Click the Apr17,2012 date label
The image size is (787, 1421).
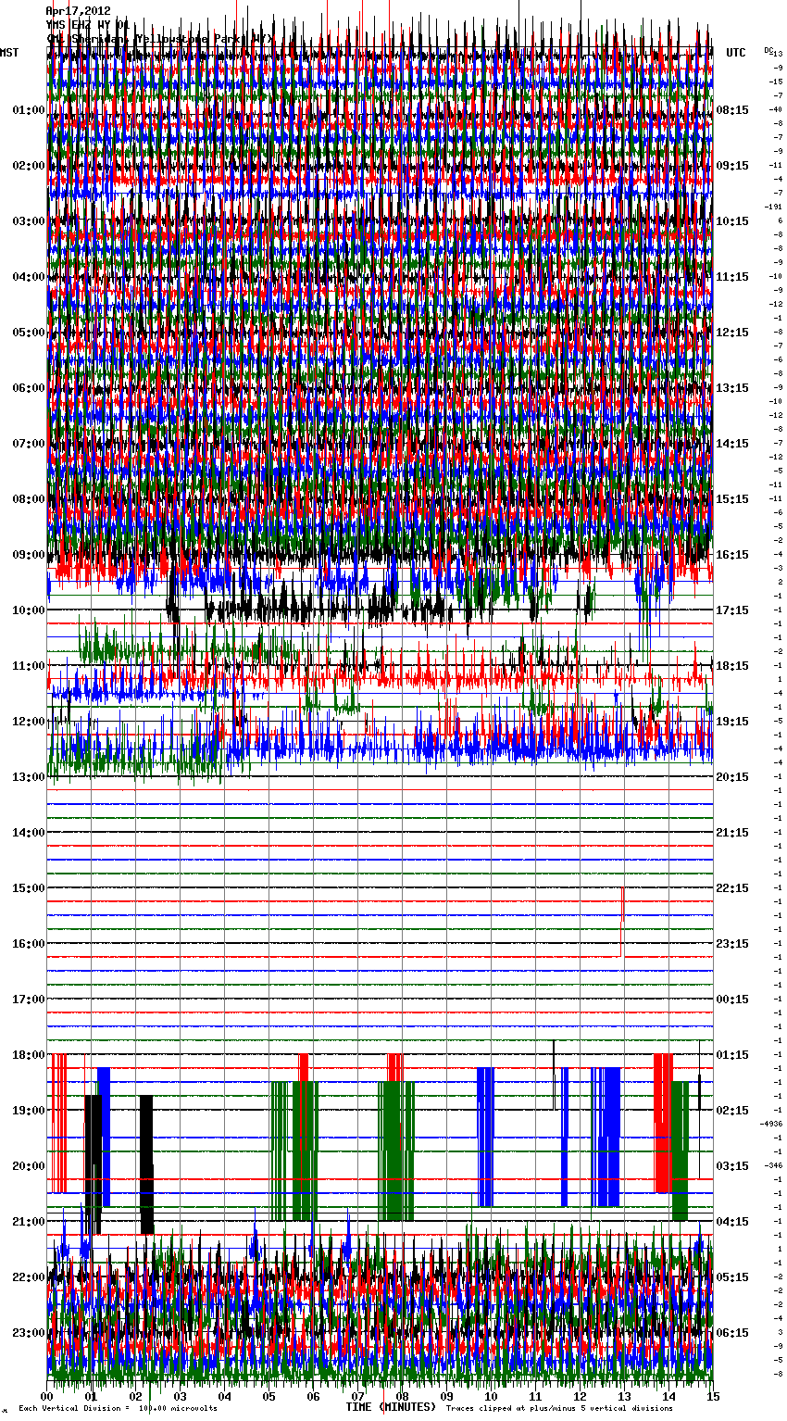[78, 11]
